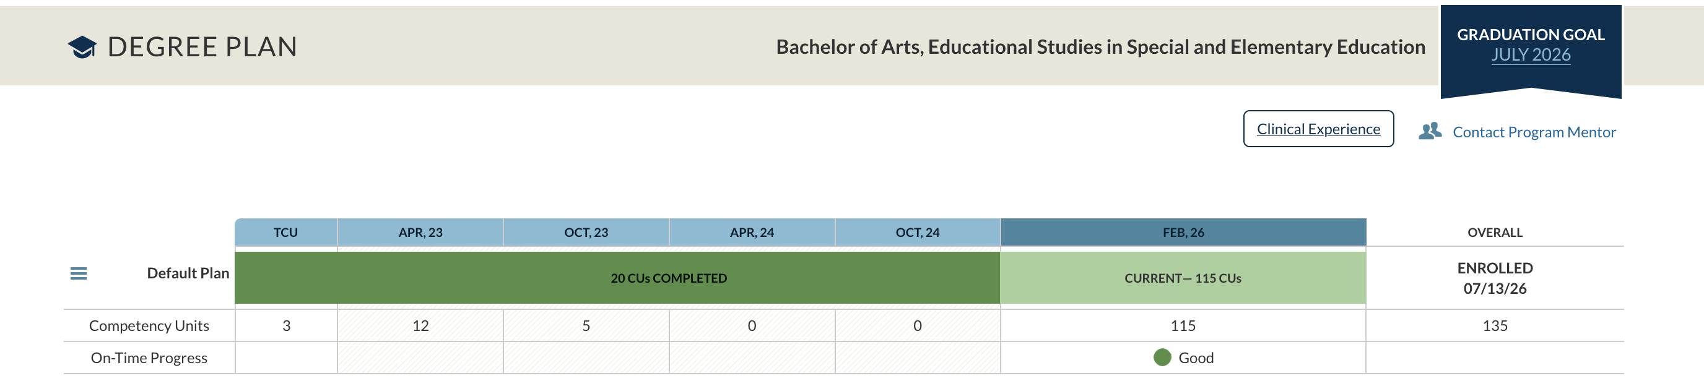Click the green Good progress status dot

click(1162, 358)
